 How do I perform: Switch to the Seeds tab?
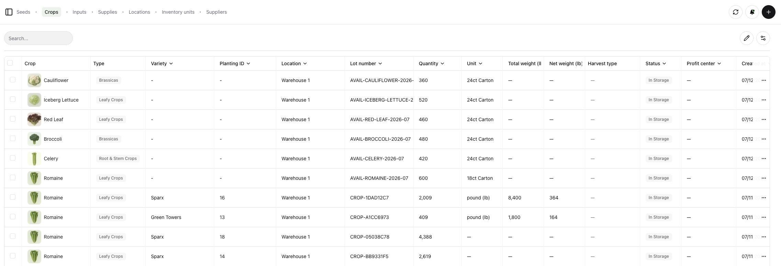click(23, 12)
